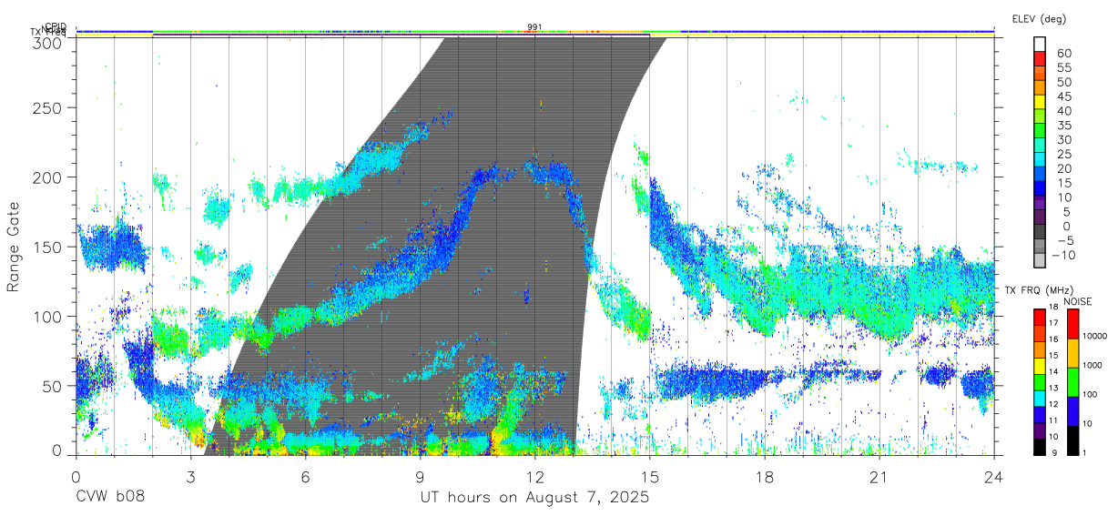Pick the white top box of ELEV colorbar
The image size is (1118, 516).
(1040, 44)
